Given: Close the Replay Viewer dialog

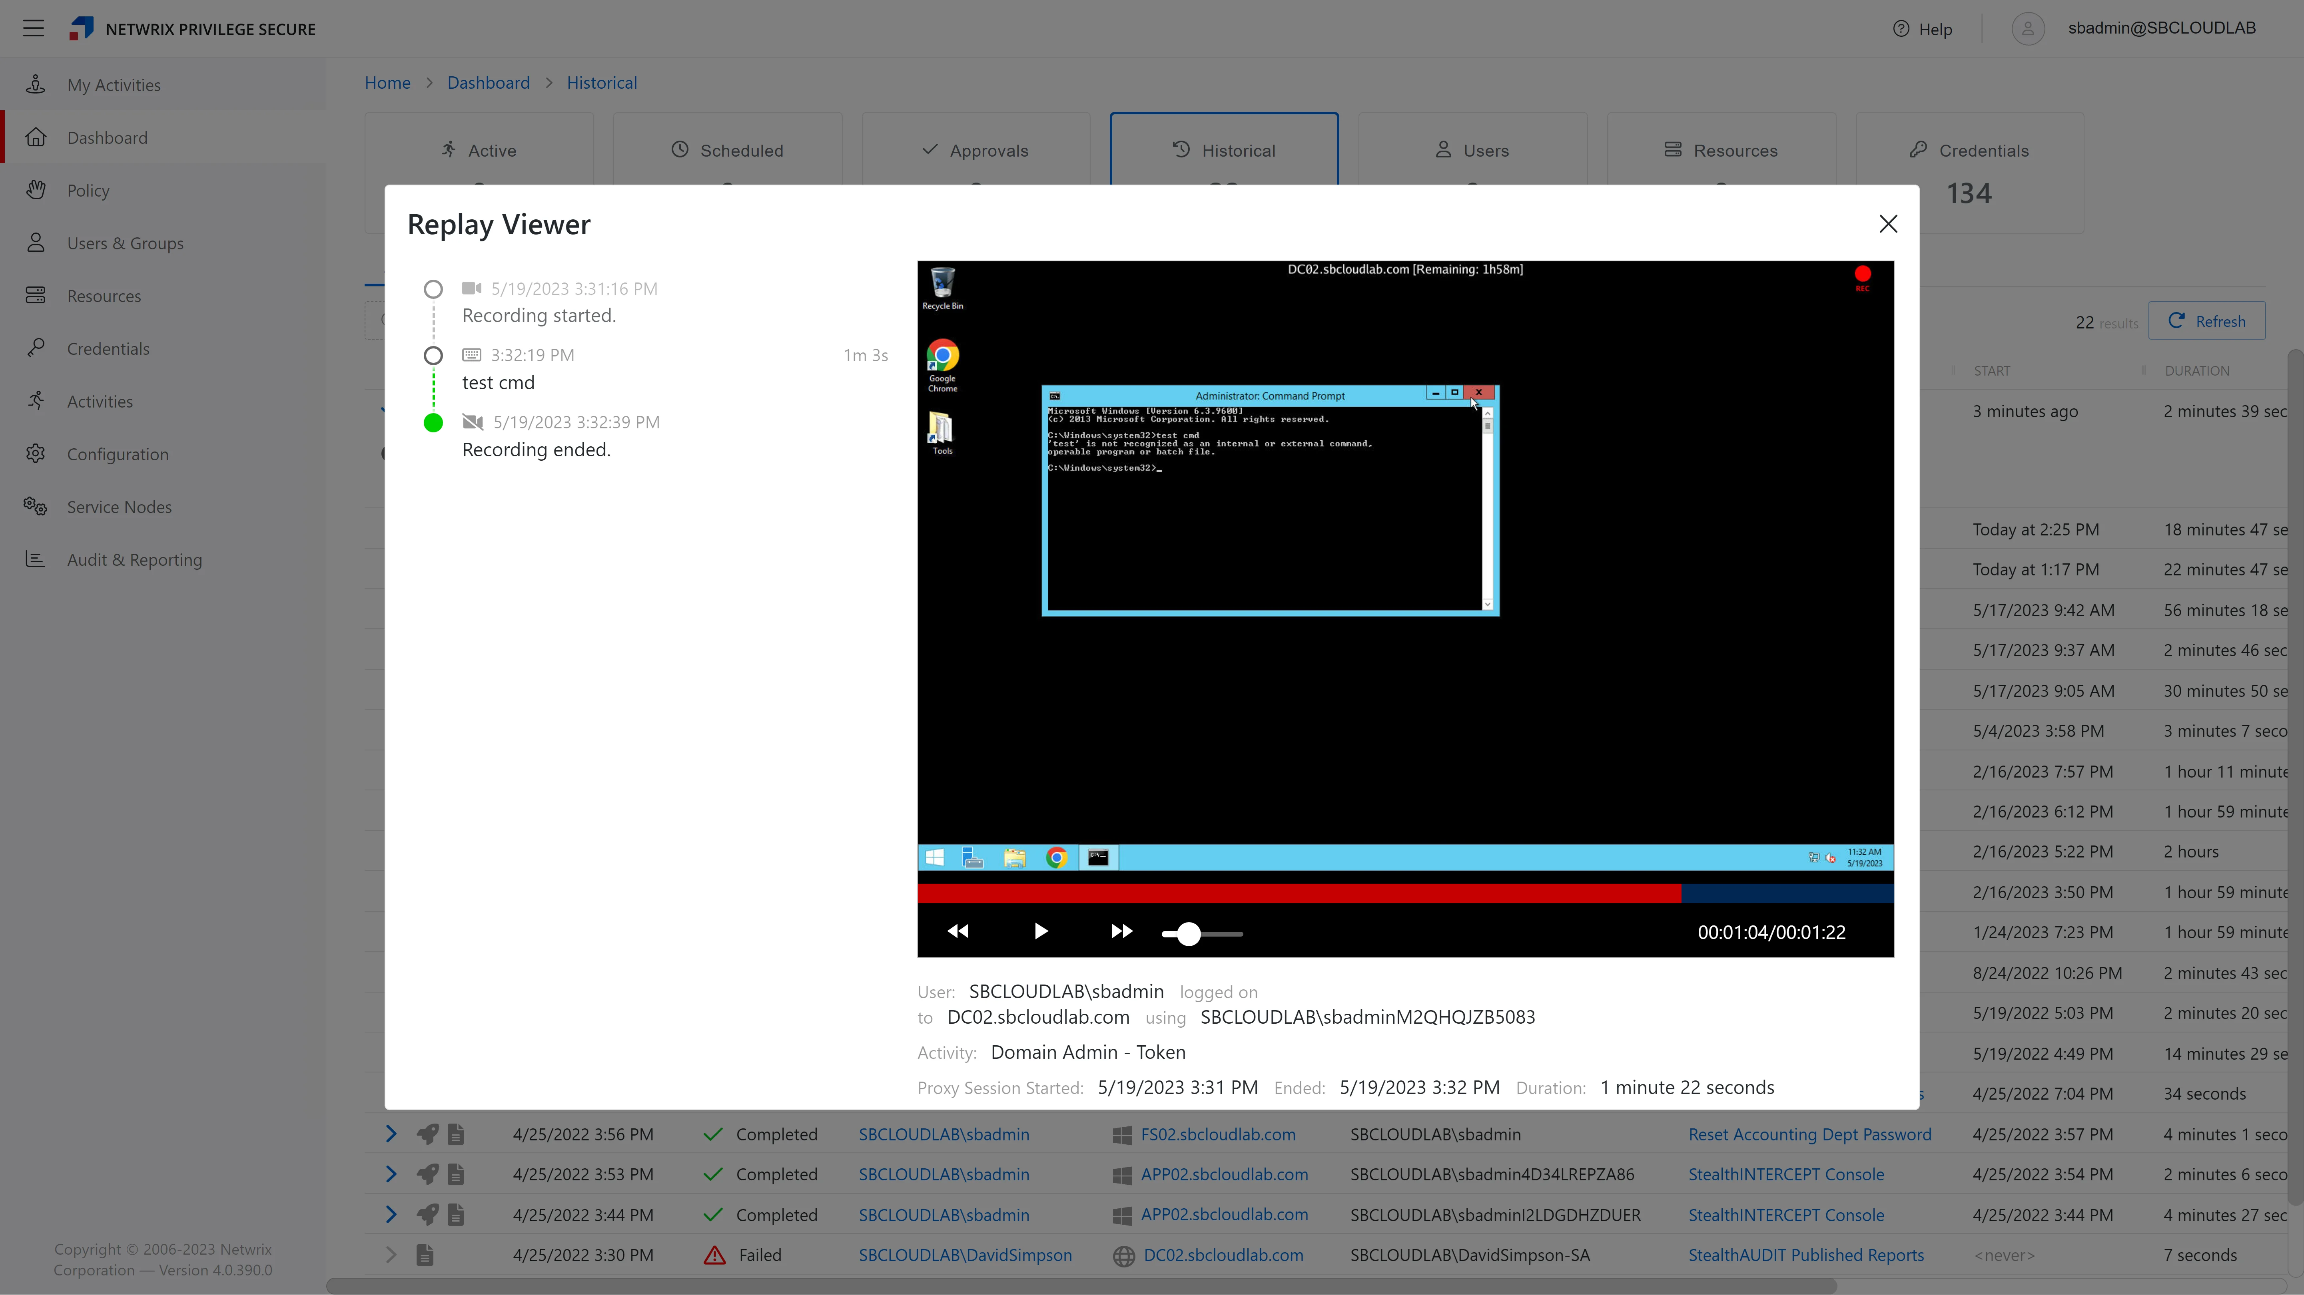Looking at the screenshot, I should coord(1888,223).
